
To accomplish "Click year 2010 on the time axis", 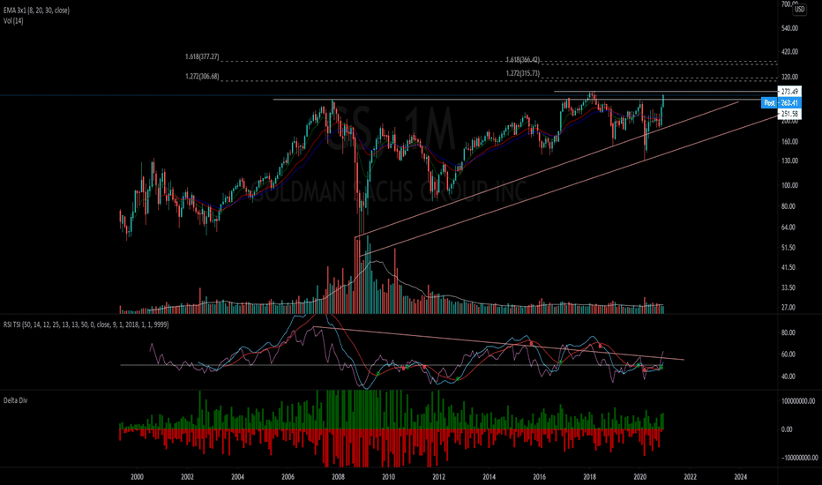I will pyautogui.click(x=388, y=476).
